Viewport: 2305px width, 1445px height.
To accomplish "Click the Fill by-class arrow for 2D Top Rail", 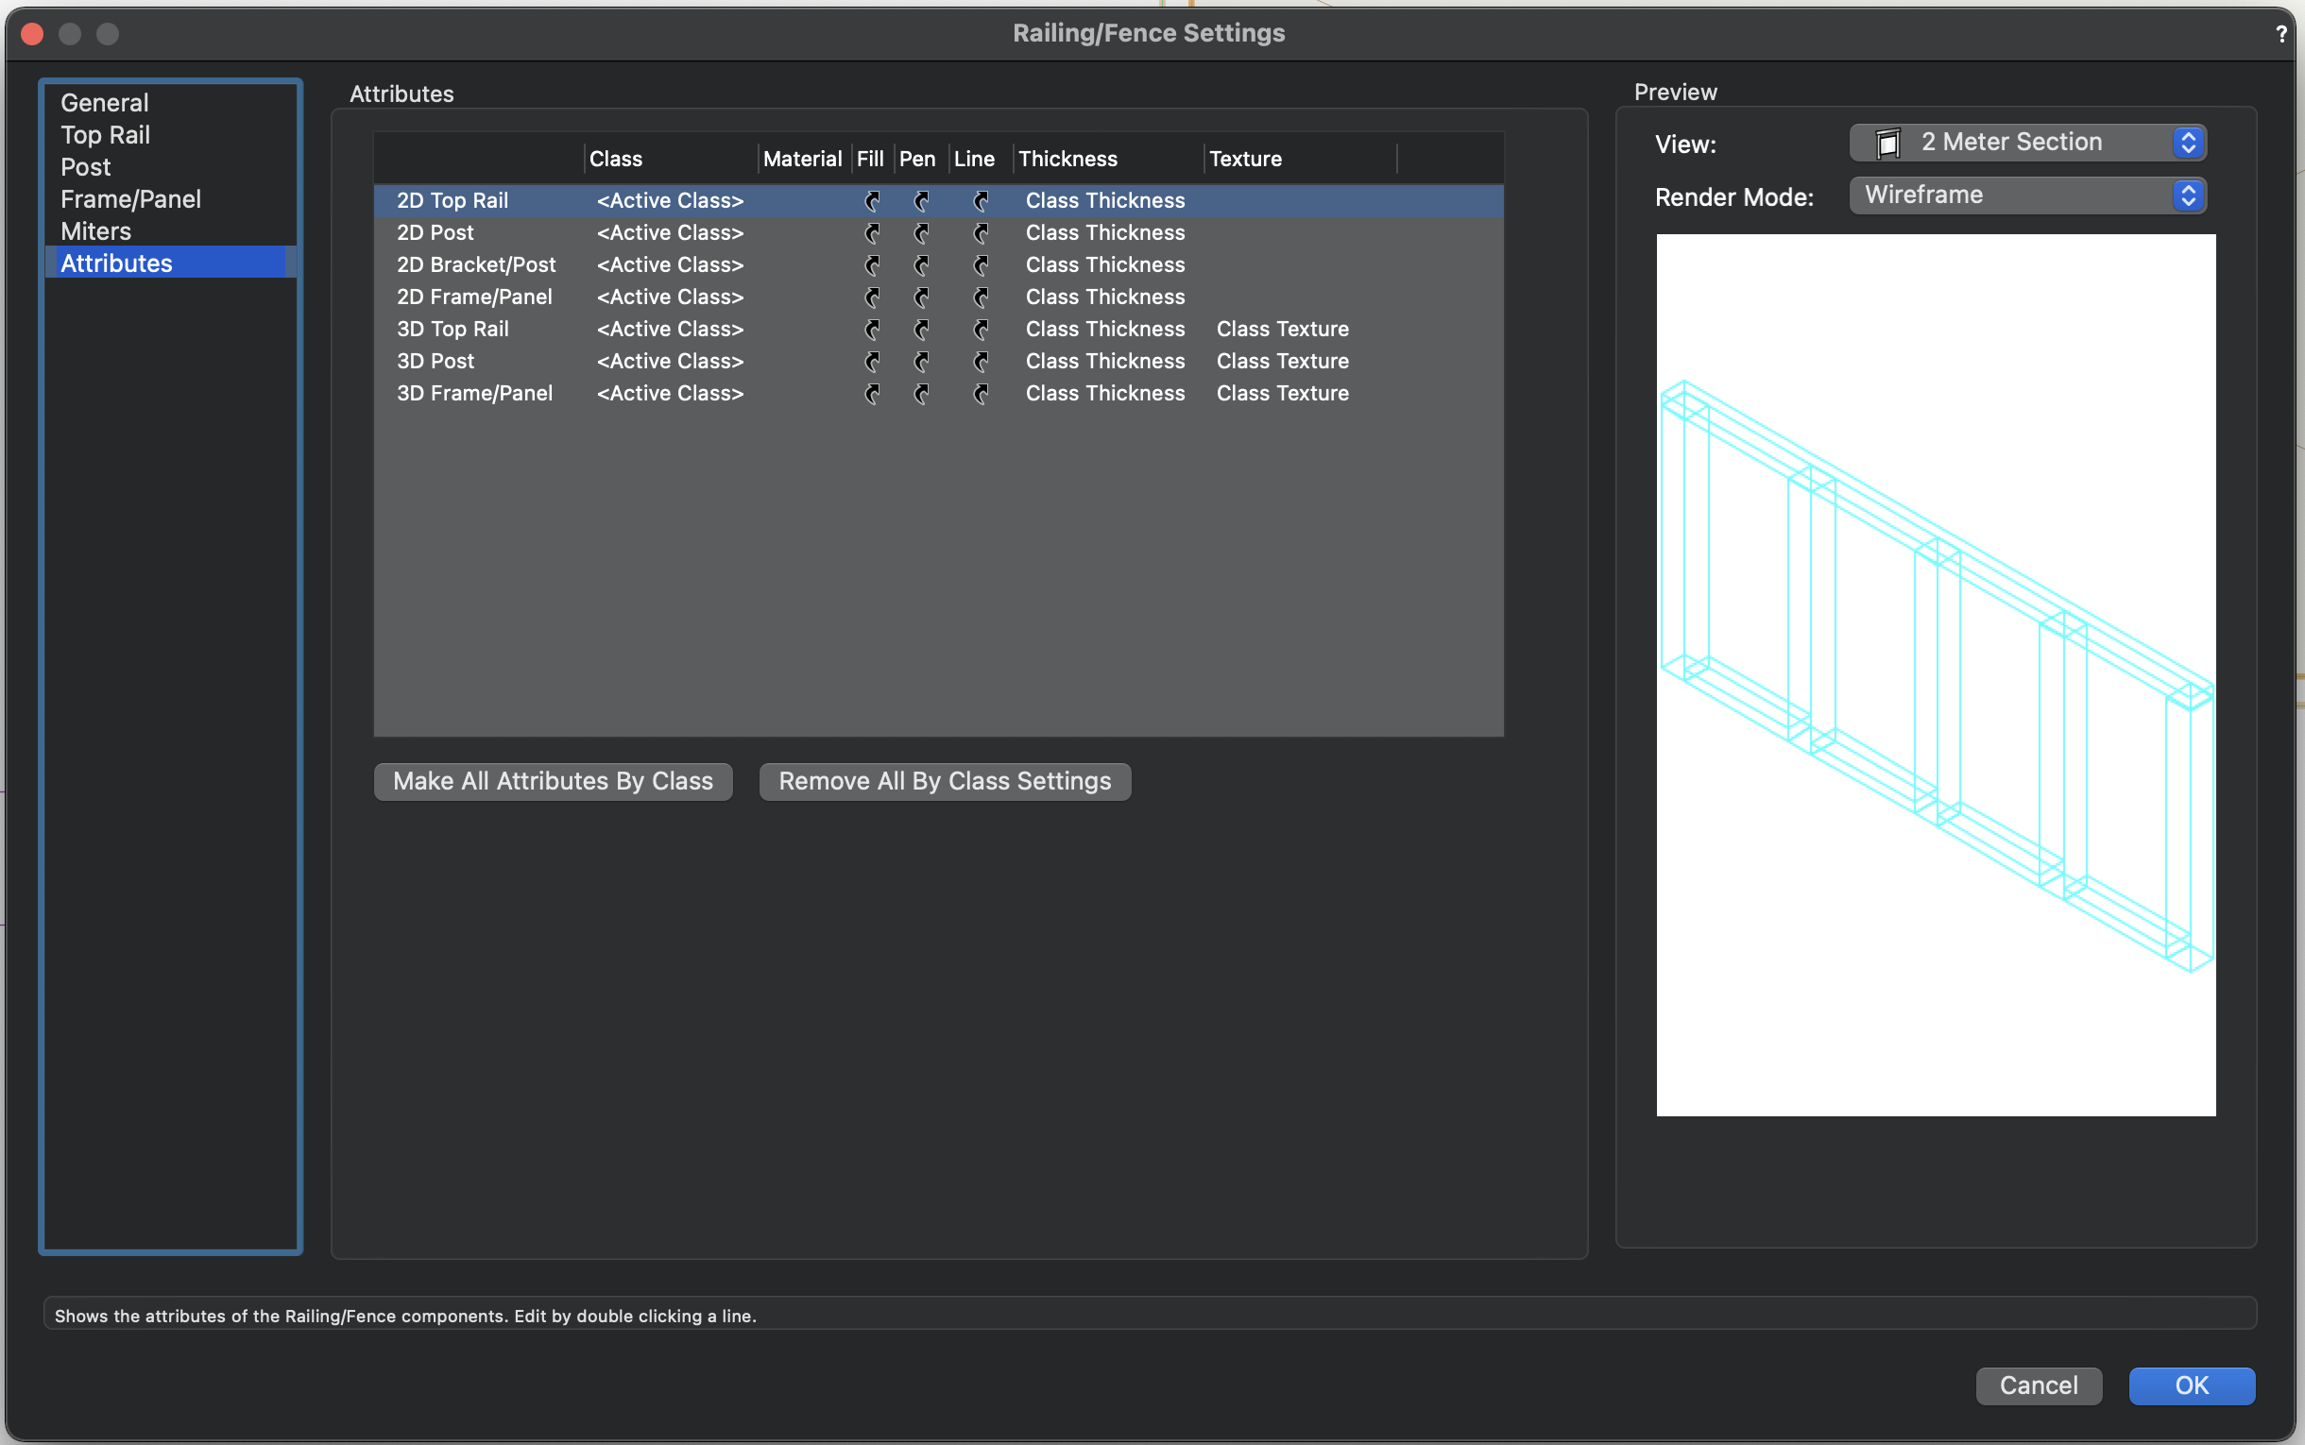I will (872, 200).
